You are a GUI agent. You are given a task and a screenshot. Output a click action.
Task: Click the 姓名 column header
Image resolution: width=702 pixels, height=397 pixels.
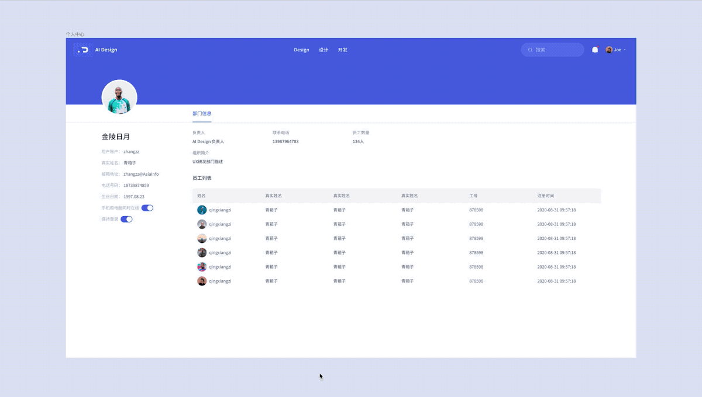201,196
